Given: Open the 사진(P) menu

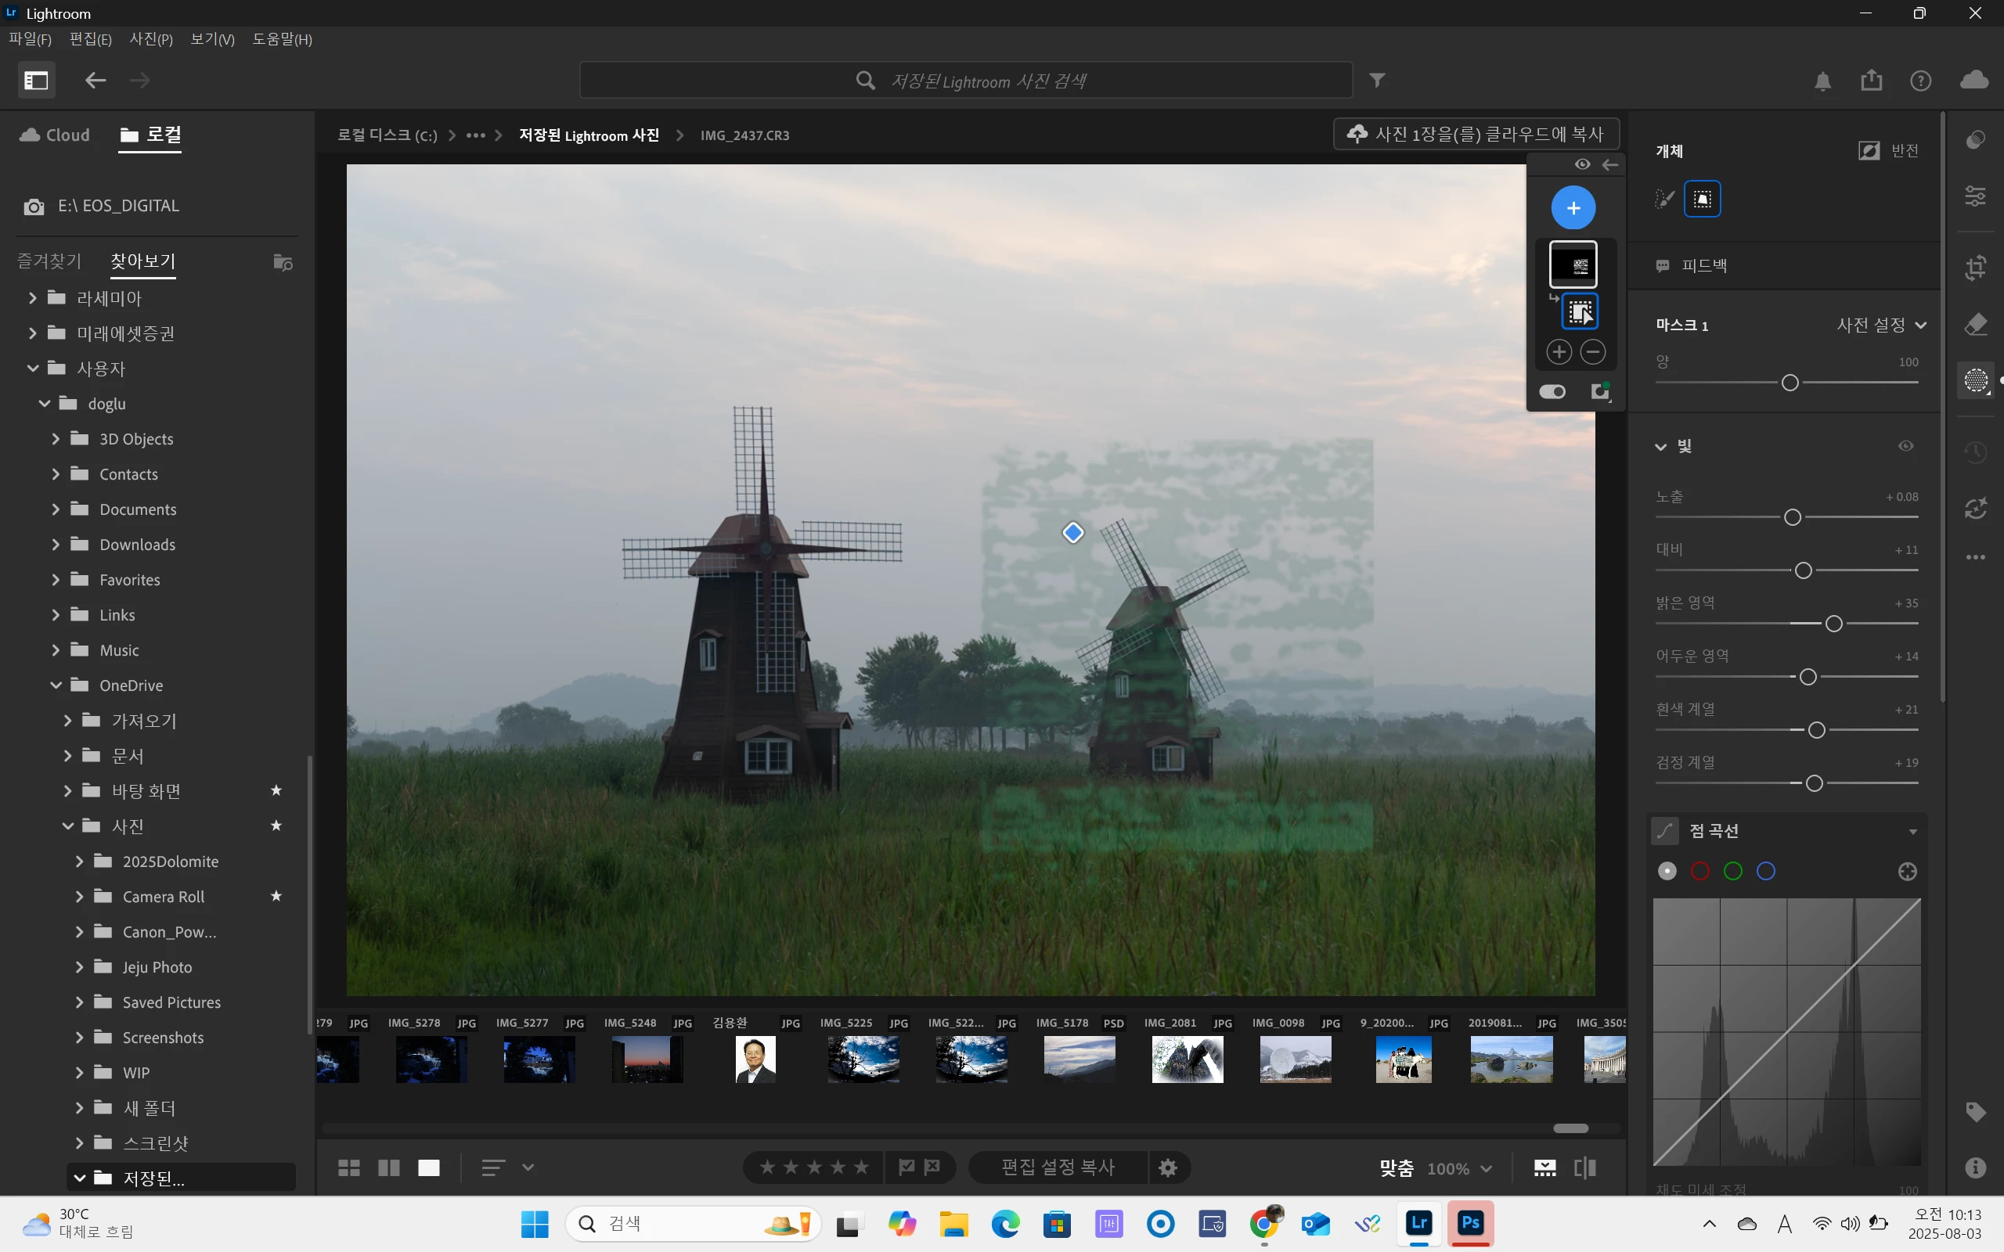Looking at the screenshot, I should (151, 39).
